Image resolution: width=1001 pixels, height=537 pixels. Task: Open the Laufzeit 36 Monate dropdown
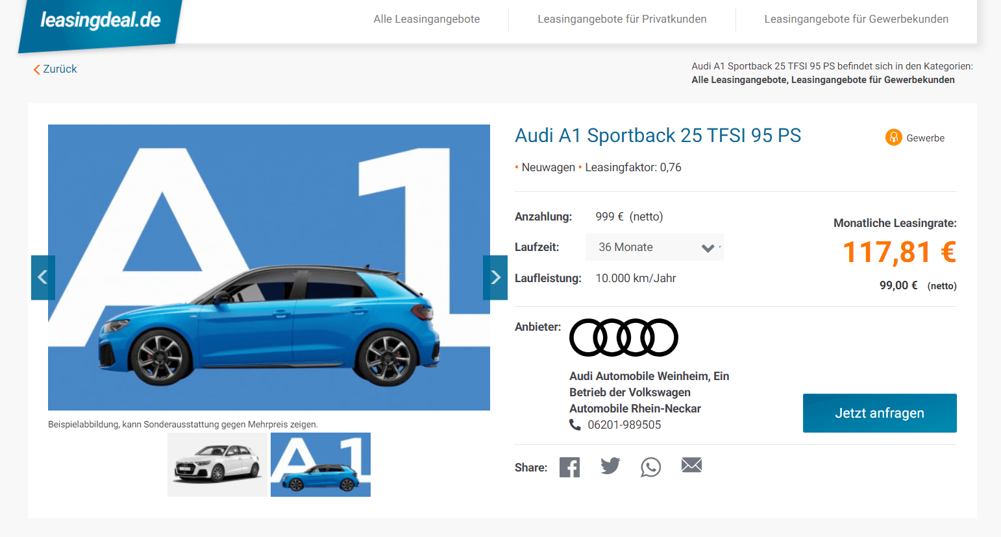coord(654,247)
